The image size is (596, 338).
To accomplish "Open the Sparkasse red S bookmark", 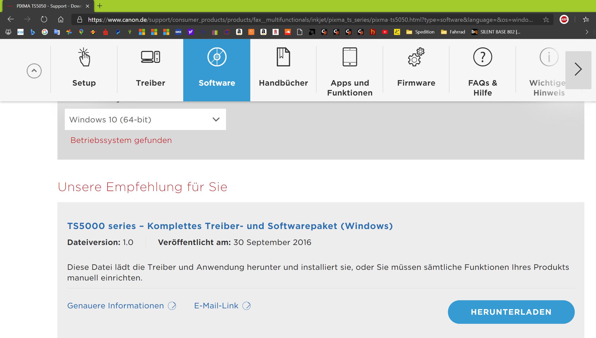I will point(106,32).
